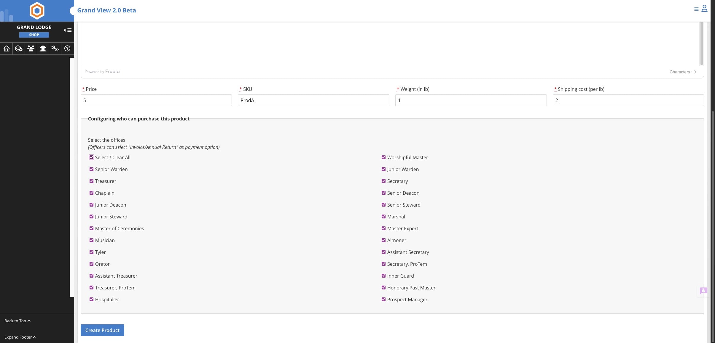Viewport: 715px width, 343px height.
Task: Uncheck the Treasurer, ProTem checkbox
Action: 91,288
